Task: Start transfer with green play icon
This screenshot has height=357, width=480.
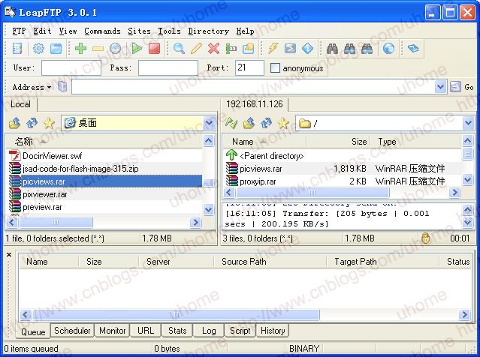Action: (137, 48)
